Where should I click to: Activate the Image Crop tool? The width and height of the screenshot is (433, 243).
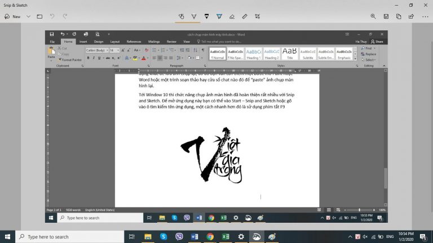click(x=258, y=17)
